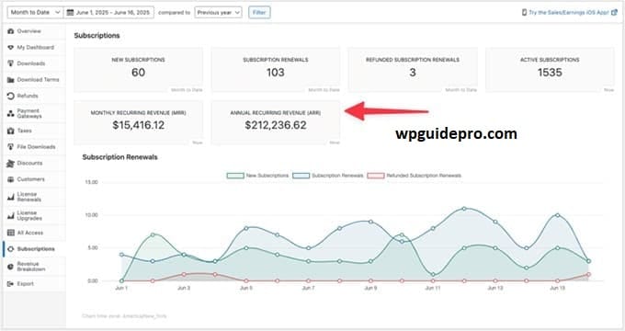Open the Downloads report
This screenshot has width=625, height=331.
coord(30,63)
